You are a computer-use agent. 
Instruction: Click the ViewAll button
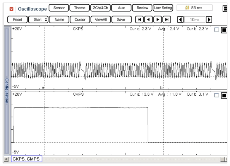click(x=101, y=20)
